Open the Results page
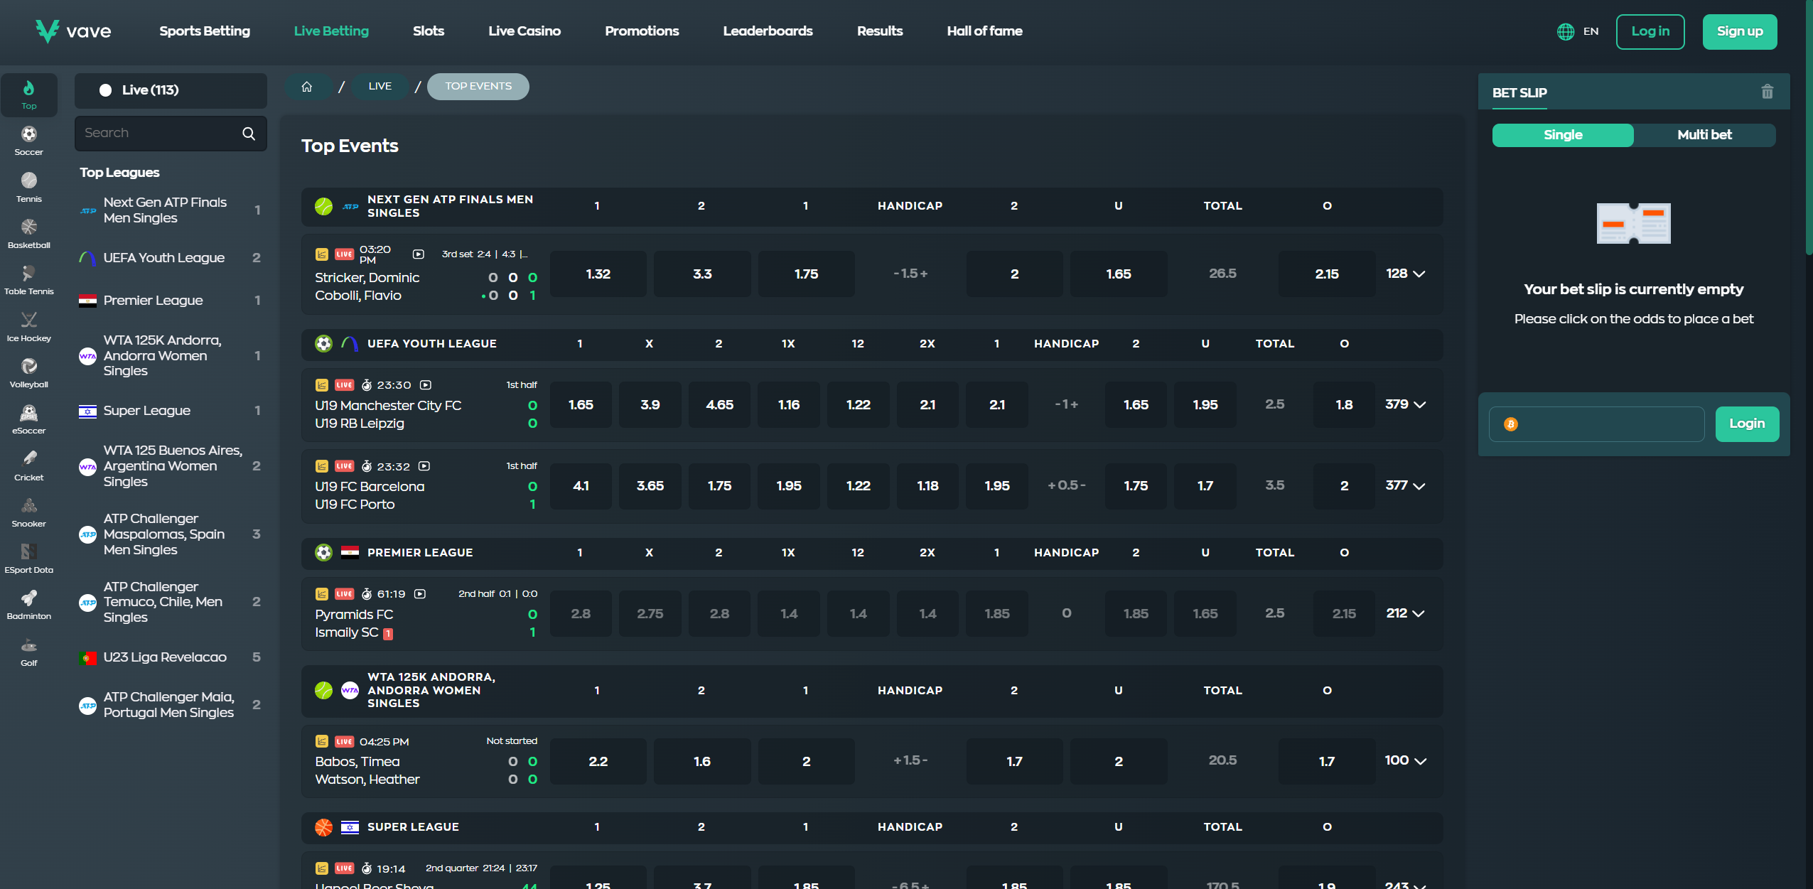 point(880,31)
